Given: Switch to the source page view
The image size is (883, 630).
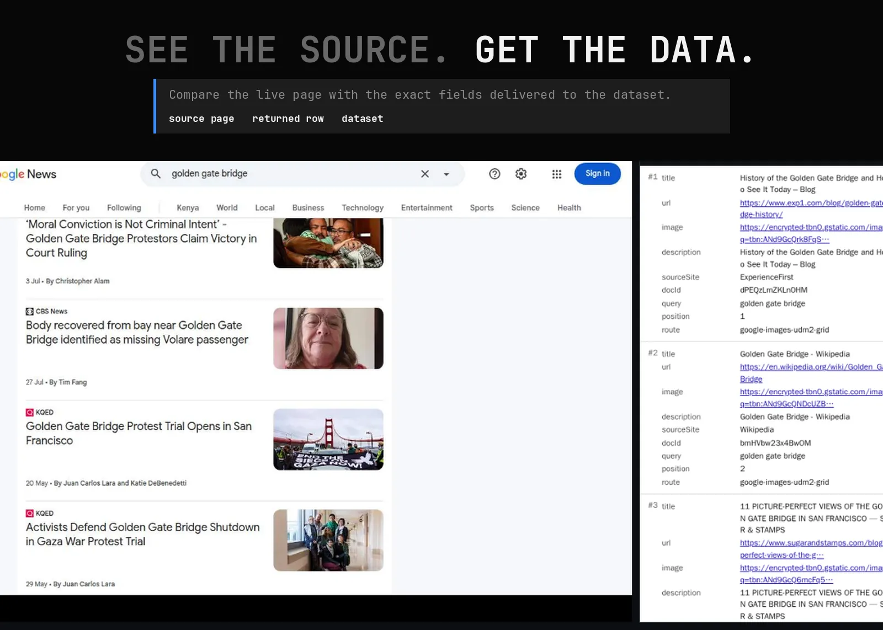Looking at the screenshot, I should (201, 119).
